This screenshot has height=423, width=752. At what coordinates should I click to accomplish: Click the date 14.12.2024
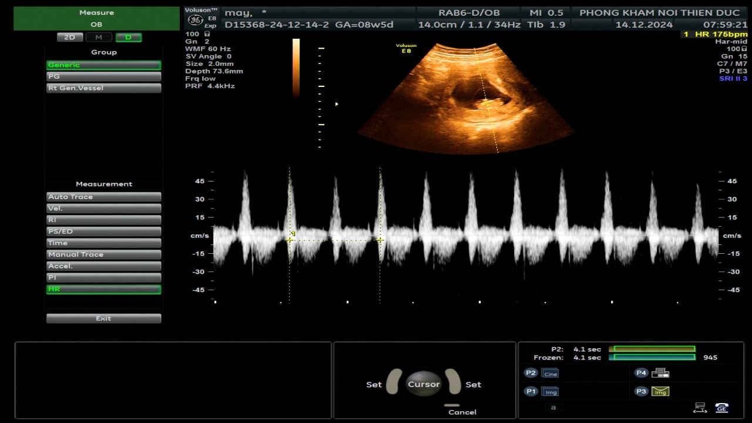click(x=644, y=25)
